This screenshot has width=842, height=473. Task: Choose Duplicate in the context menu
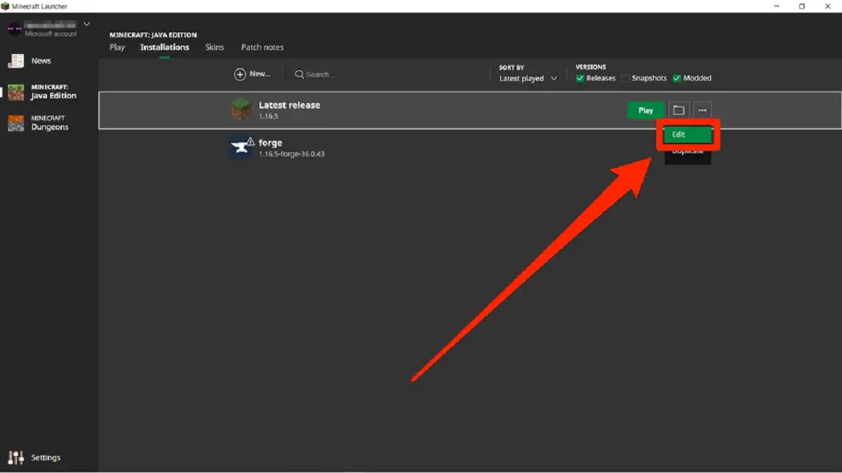coord(688,153)
